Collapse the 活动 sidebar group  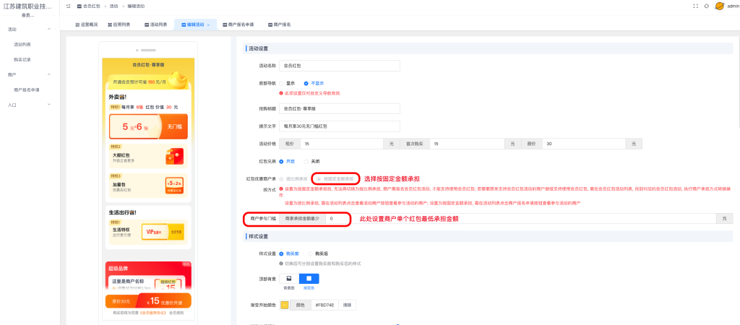[x=48, y=29]
